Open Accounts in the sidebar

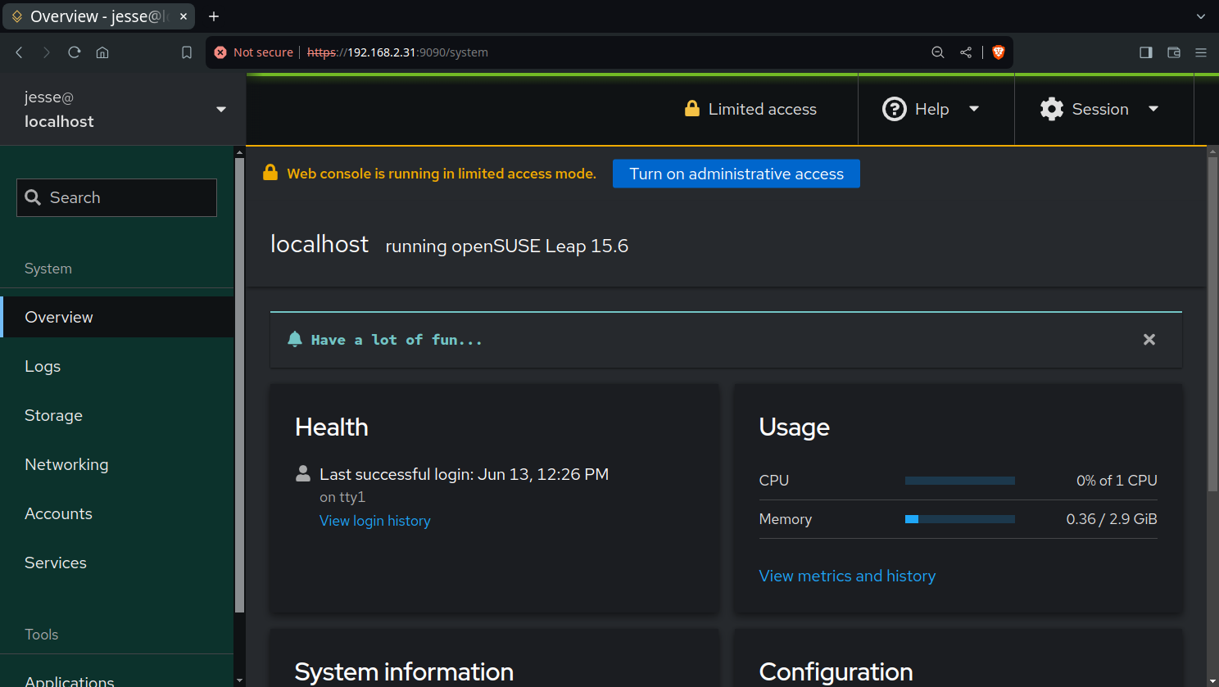pyautogui.click(x=117, y=513)
